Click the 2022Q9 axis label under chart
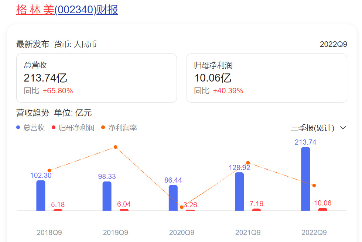Screen dimensions: 362x242 click(x=314, y=232)
